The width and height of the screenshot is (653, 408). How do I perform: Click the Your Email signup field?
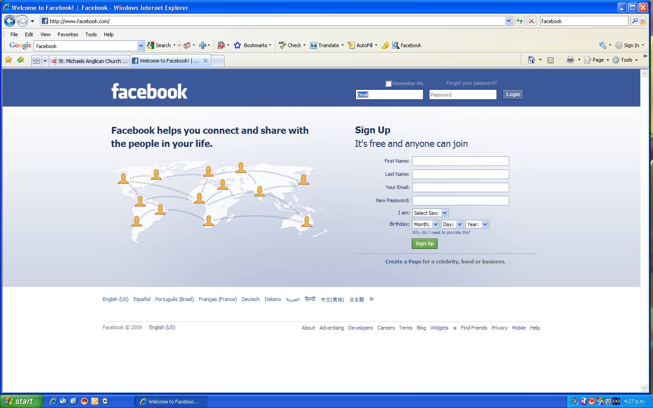(460, 188)
